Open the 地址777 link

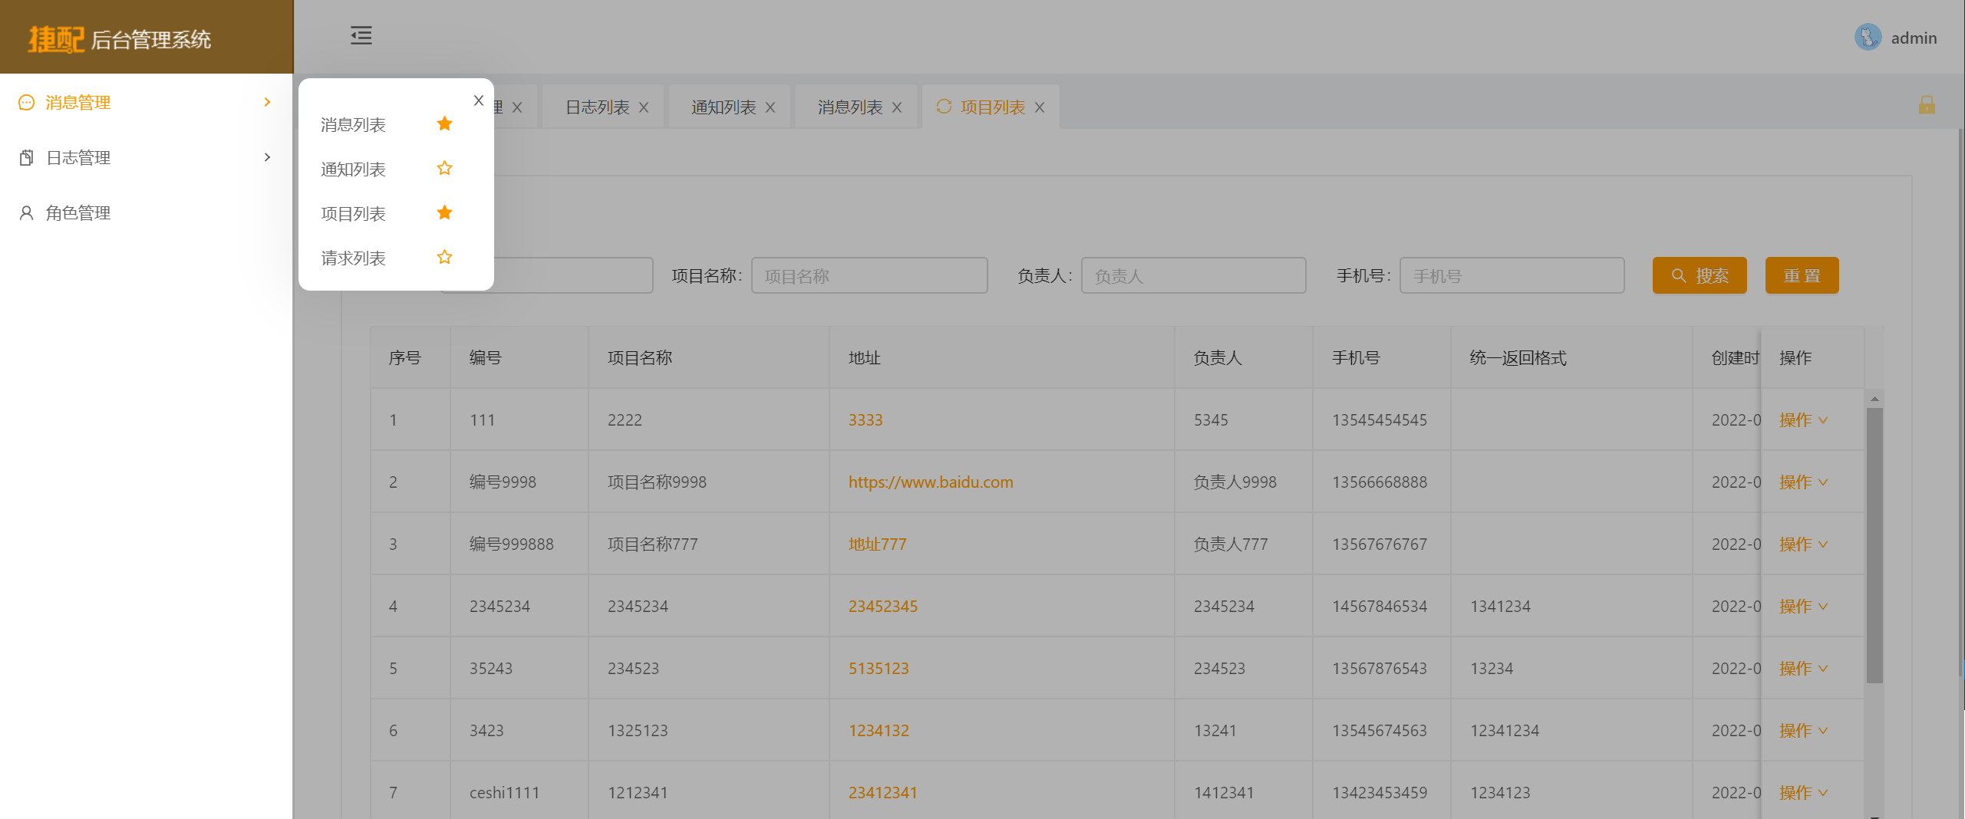point(877,544)
